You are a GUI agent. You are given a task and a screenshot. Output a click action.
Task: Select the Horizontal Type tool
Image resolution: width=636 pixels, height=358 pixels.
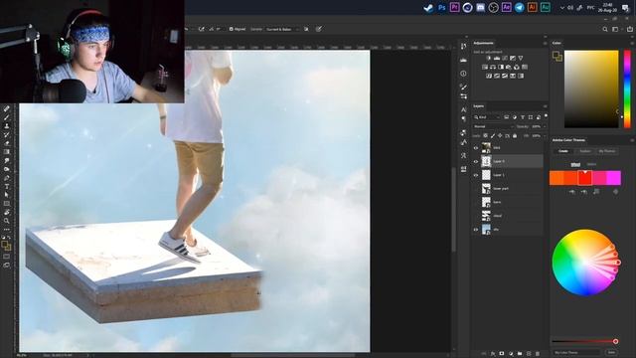point(7,186)
